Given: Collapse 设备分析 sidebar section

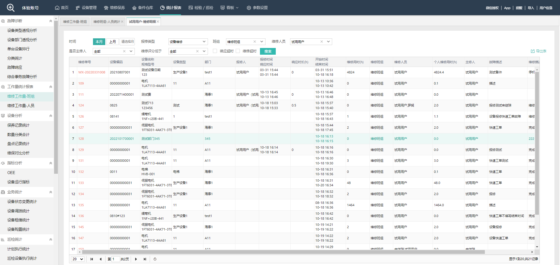Looking at the screenshot, I should [51, 116].
